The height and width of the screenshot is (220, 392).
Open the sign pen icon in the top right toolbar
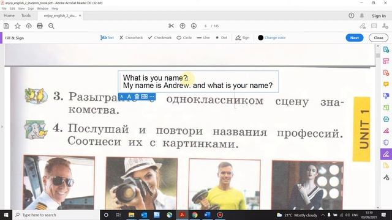coord(363,26)
